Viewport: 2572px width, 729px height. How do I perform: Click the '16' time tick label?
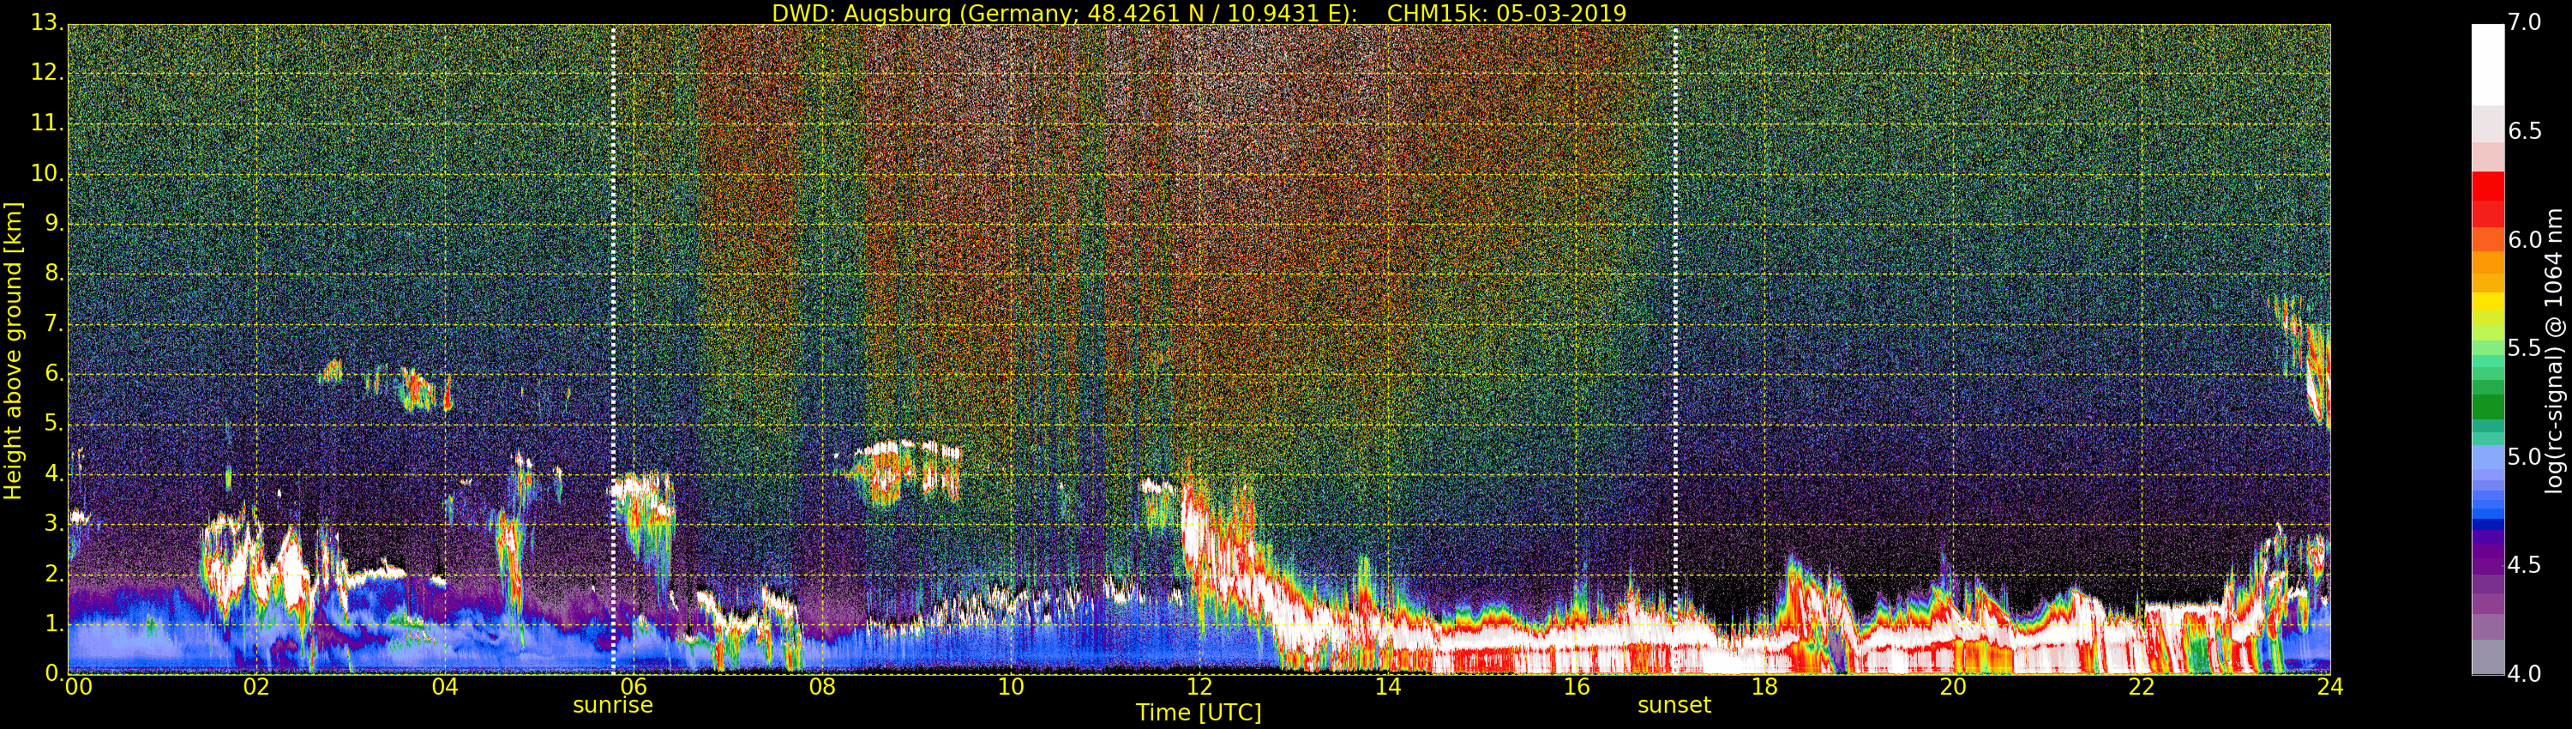pos(1577,686)
